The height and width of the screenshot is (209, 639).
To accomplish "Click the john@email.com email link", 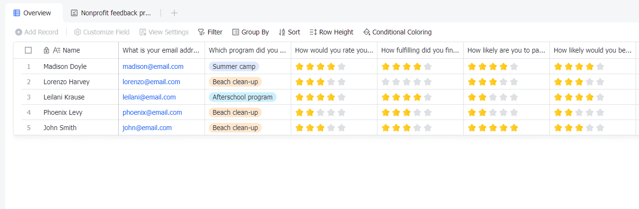I will (147, 128).
